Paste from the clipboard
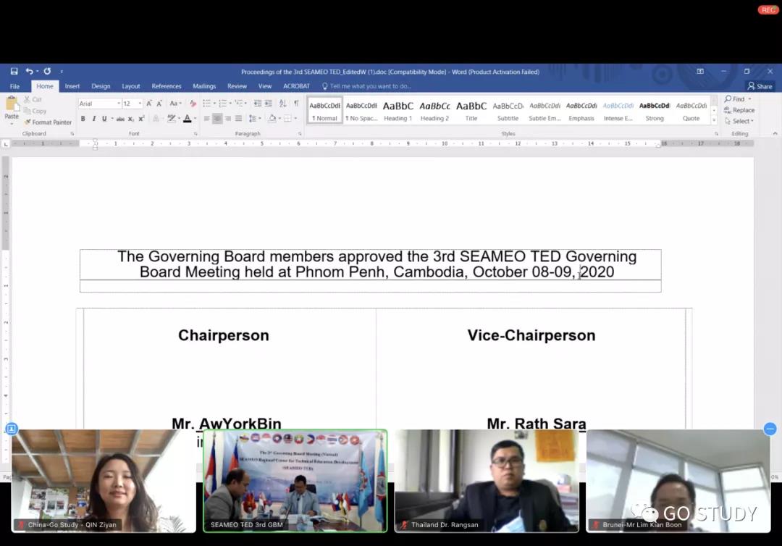Image resolution: width=782 pixels, height=546 pixels. (12, 106)
